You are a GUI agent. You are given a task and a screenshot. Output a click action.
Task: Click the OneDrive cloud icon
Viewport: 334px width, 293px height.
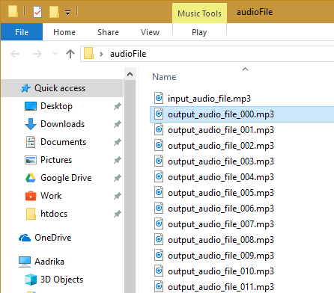tap(25, 238)
